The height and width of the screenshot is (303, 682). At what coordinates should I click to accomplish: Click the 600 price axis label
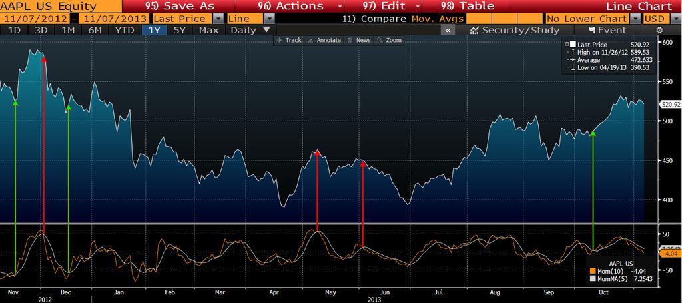tap(667, 42)
